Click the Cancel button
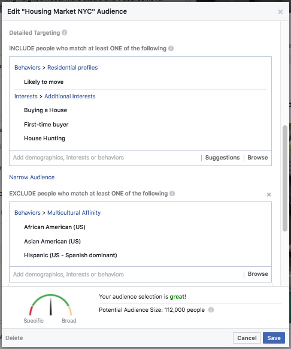 tap(247, 338)
